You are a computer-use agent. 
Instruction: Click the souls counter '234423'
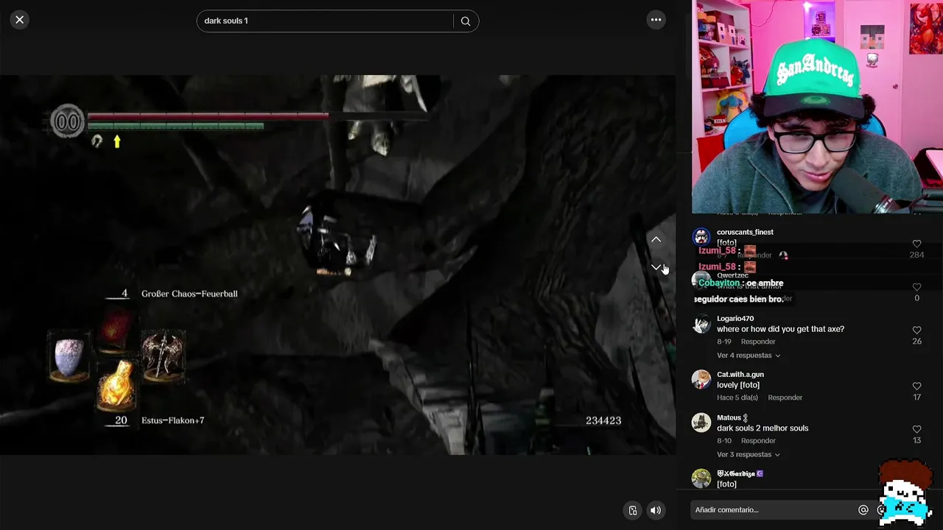coord(603,420)
